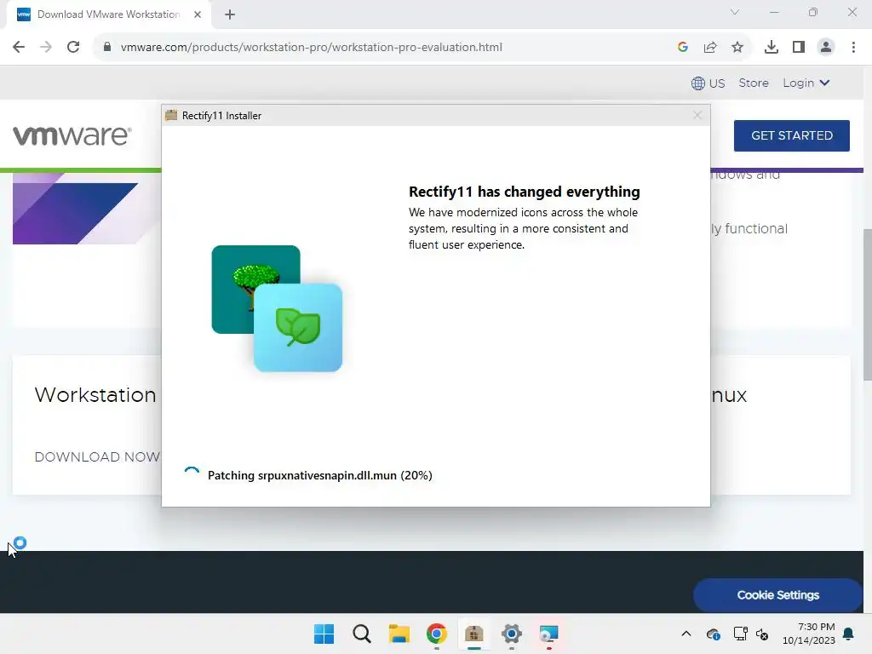
Task: Open a new browser tab
Action: (230, 14)
